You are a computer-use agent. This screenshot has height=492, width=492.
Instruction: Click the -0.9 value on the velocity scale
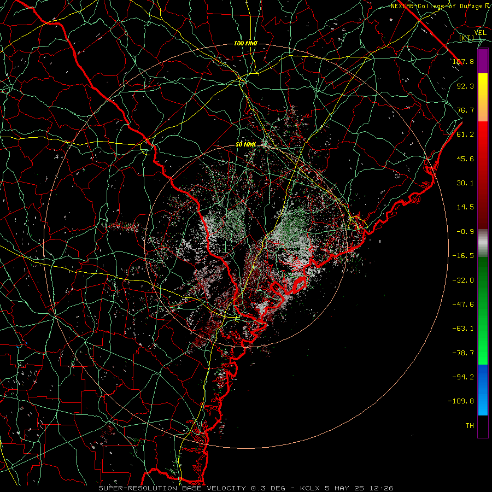[x=465, y=232]
